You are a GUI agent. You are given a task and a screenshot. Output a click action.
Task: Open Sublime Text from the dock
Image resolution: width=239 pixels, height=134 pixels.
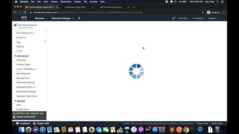(x=172, y=130)
